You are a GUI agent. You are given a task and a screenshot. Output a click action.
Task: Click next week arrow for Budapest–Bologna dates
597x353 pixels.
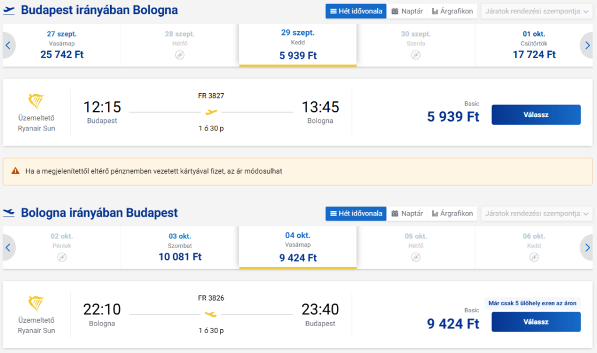tap(587, 45)
